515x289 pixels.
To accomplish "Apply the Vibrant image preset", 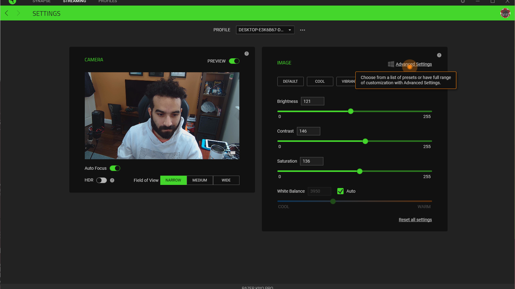I will point(346,81).
